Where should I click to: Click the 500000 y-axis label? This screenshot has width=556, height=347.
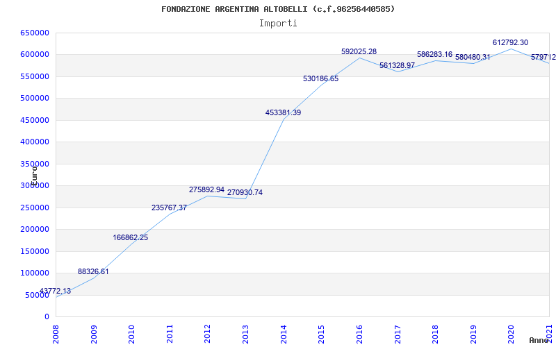35,98
